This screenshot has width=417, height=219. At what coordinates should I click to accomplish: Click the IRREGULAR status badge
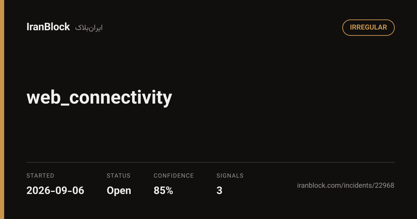(x=368, y=27)
